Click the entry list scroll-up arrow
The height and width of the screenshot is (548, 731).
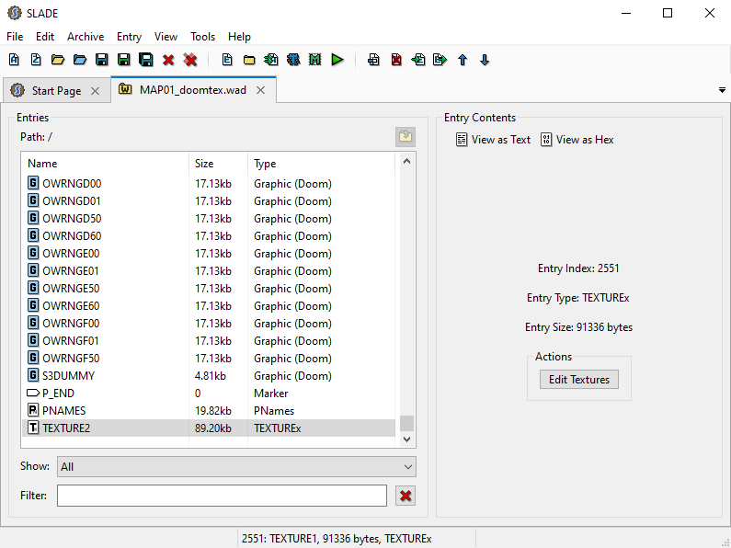[406, 162]
